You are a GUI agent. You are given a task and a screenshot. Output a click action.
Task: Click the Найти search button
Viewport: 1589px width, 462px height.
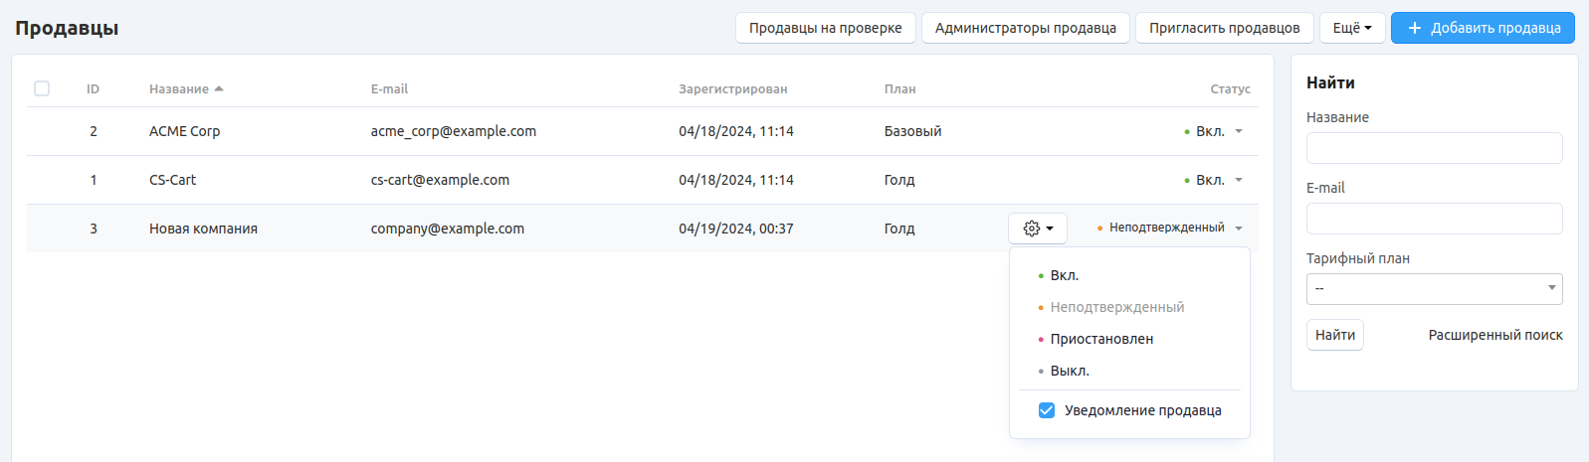pyautogui.click(x=1334, y=335)
